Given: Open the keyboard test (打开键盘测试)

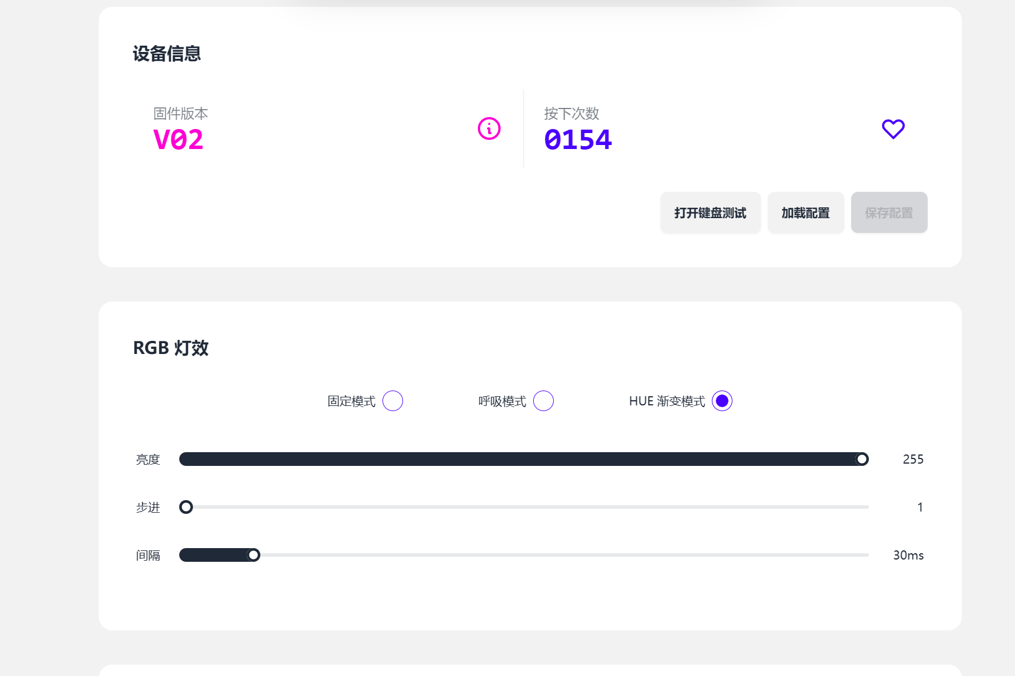Looking at the screenshot, I should tap(710, 212).
